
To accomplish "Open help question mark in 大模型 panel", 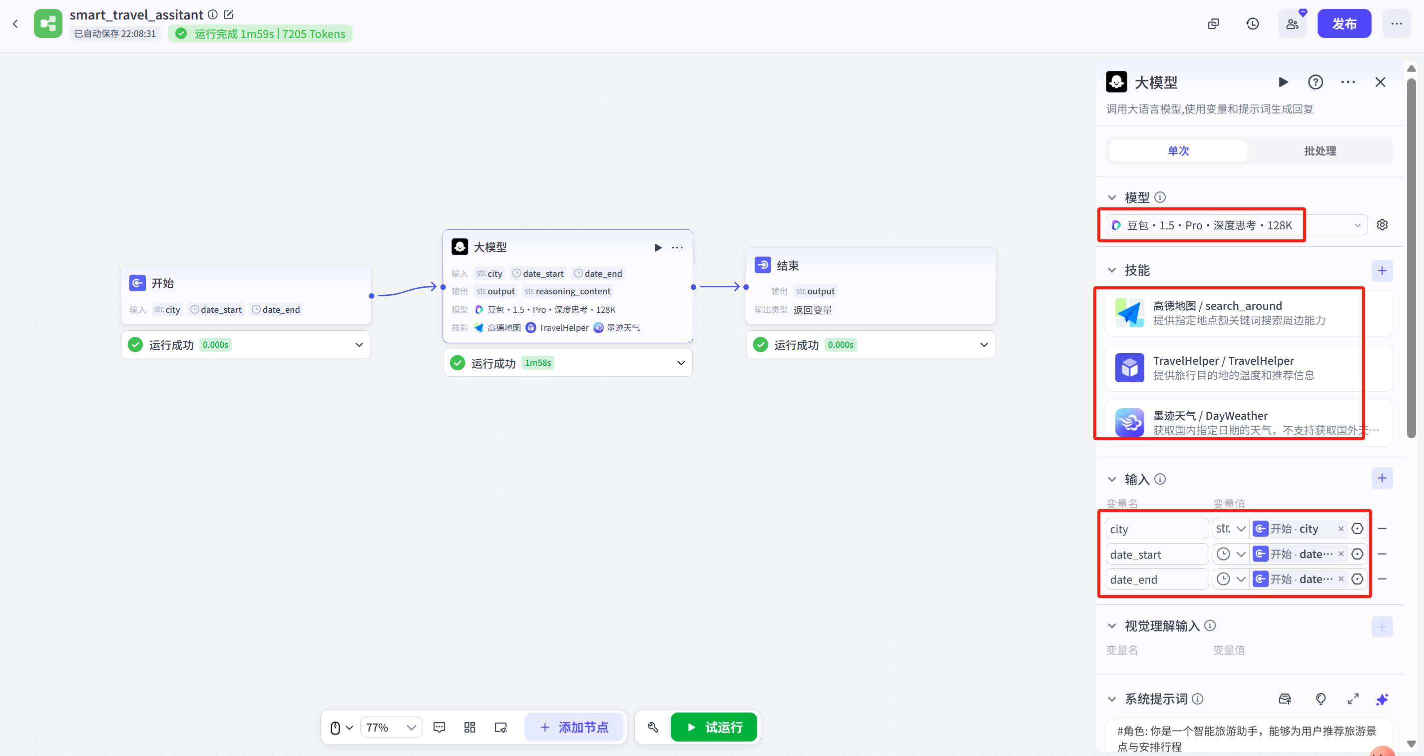I will pos(1315,82).
